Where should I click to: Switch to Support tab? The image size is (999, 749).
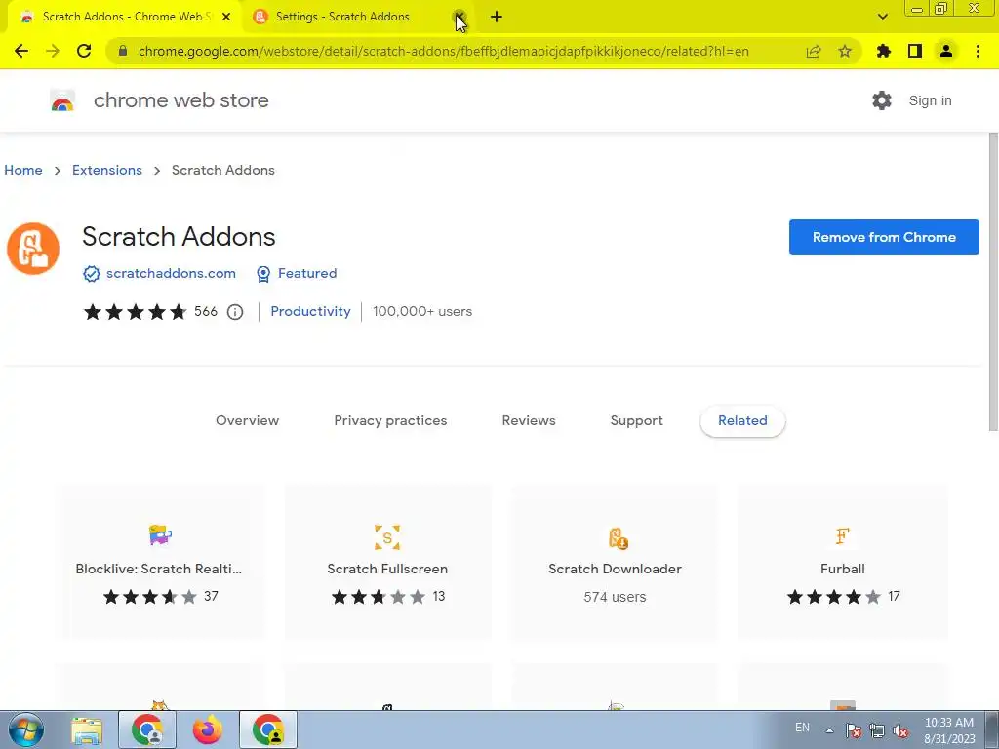(636, 420)
